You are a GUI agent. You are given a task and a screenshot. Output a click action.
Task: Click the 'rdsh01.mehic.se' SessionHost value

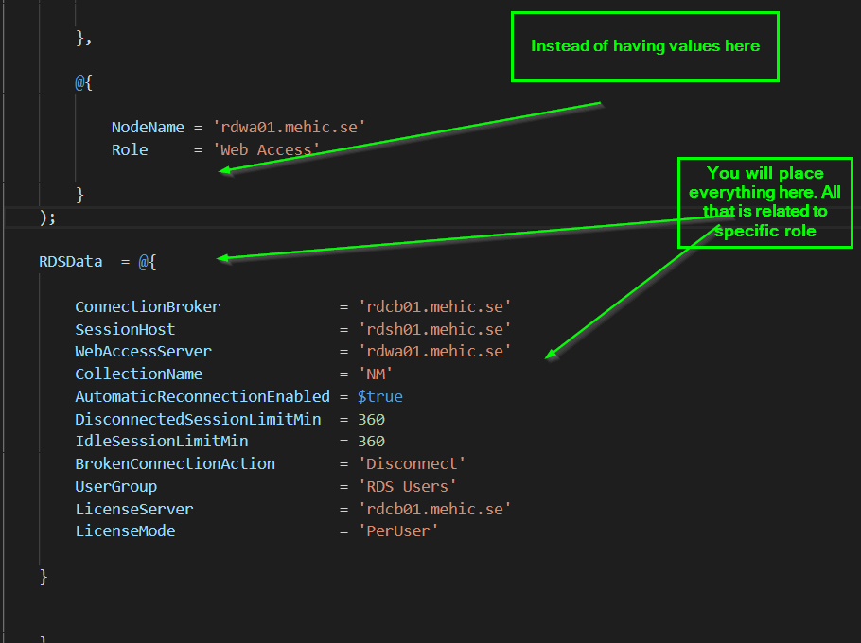434,328
